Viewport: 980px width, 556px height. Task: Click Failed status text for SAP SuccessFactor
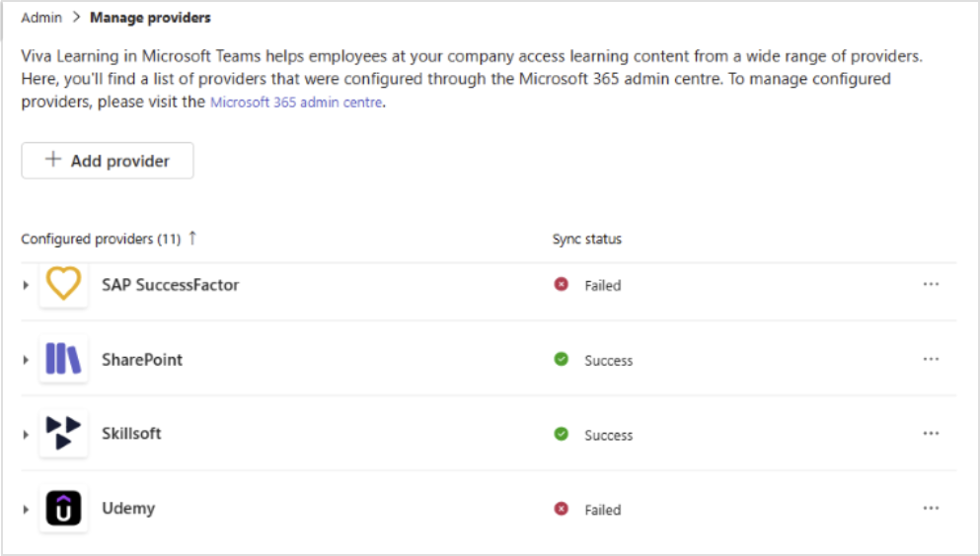click(602, 285)
